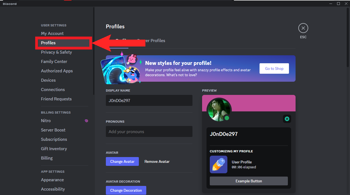The width and height of the screenshot is (350, 195).
Task: Minimize the Discord window
Action: (x=330, y=4)
